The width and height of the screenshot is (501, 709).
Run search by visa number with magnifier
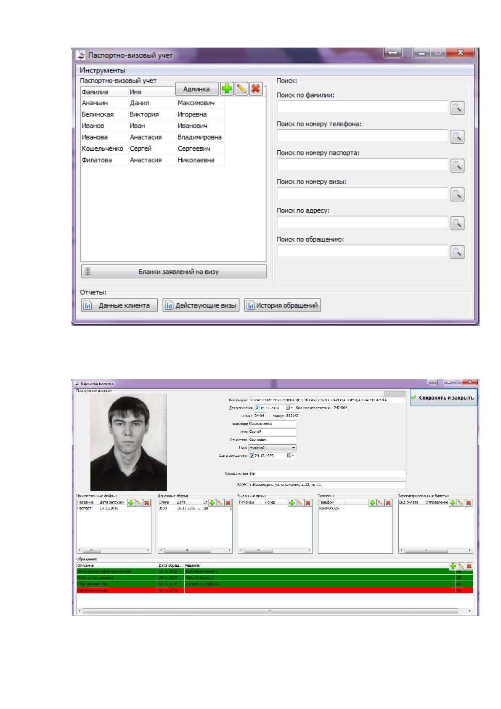click(457, 195)
